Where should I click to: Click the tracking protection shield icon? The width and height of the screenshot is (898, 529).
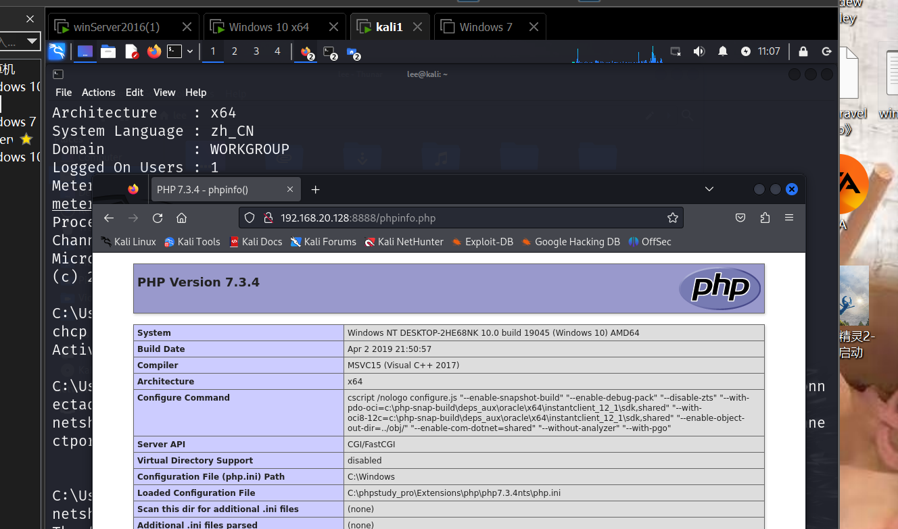250,218
